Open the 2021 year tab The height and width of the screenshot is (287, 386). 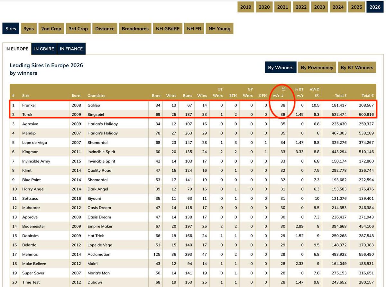[x=283, y=7]
